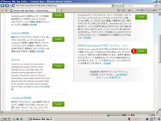Open the recent pages dropdown arrow

(10, 6)
